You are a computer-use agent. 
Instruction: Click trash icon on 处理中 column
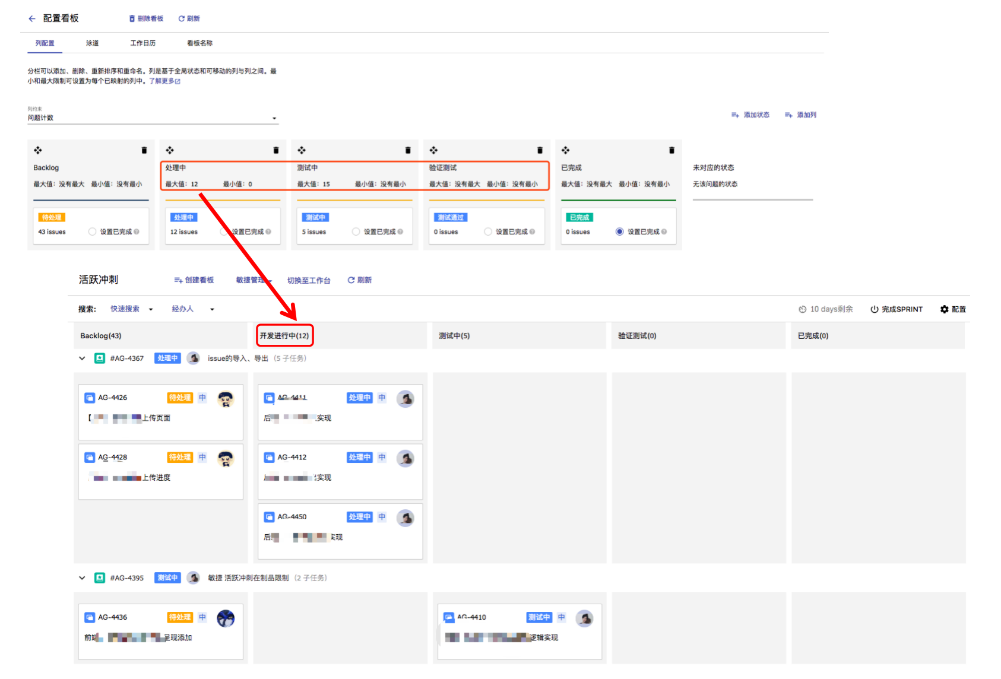coord(275,150)
